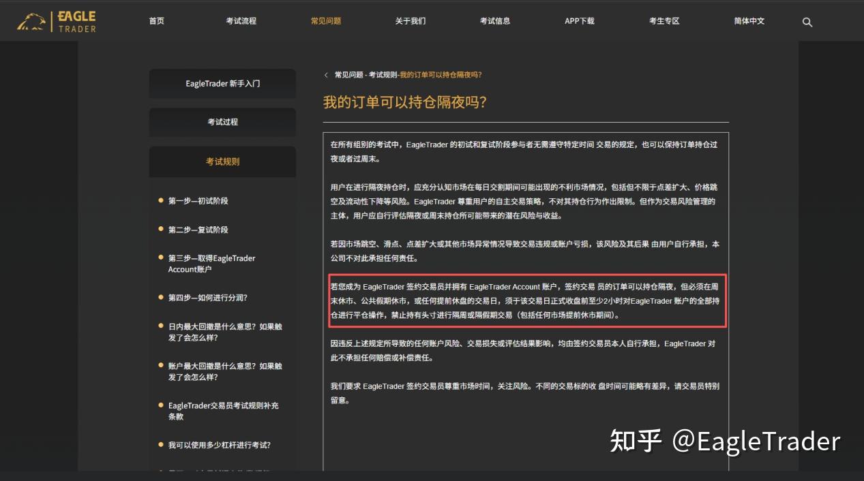The height and width of the screenshot is (481, 864).
Task: Select 常见问题 navigation item
Action: pyautogui.click(x=326, y=21)
